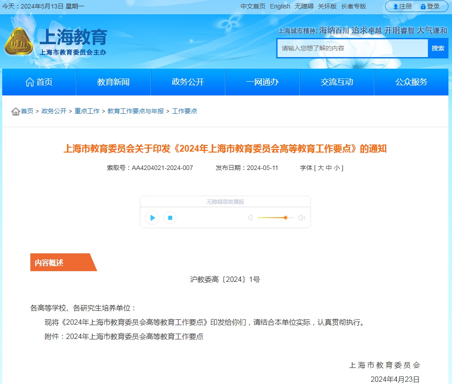Click the play button in audio player
Screen dimensions: 452x384
coord(153,218)
